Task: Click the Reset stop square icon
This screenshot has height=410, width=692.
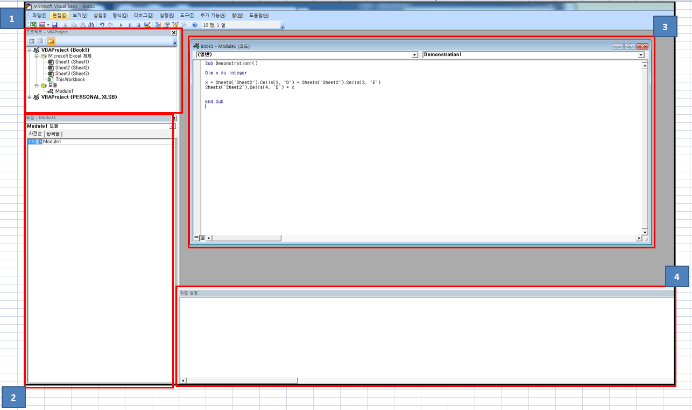Action: 138,25
